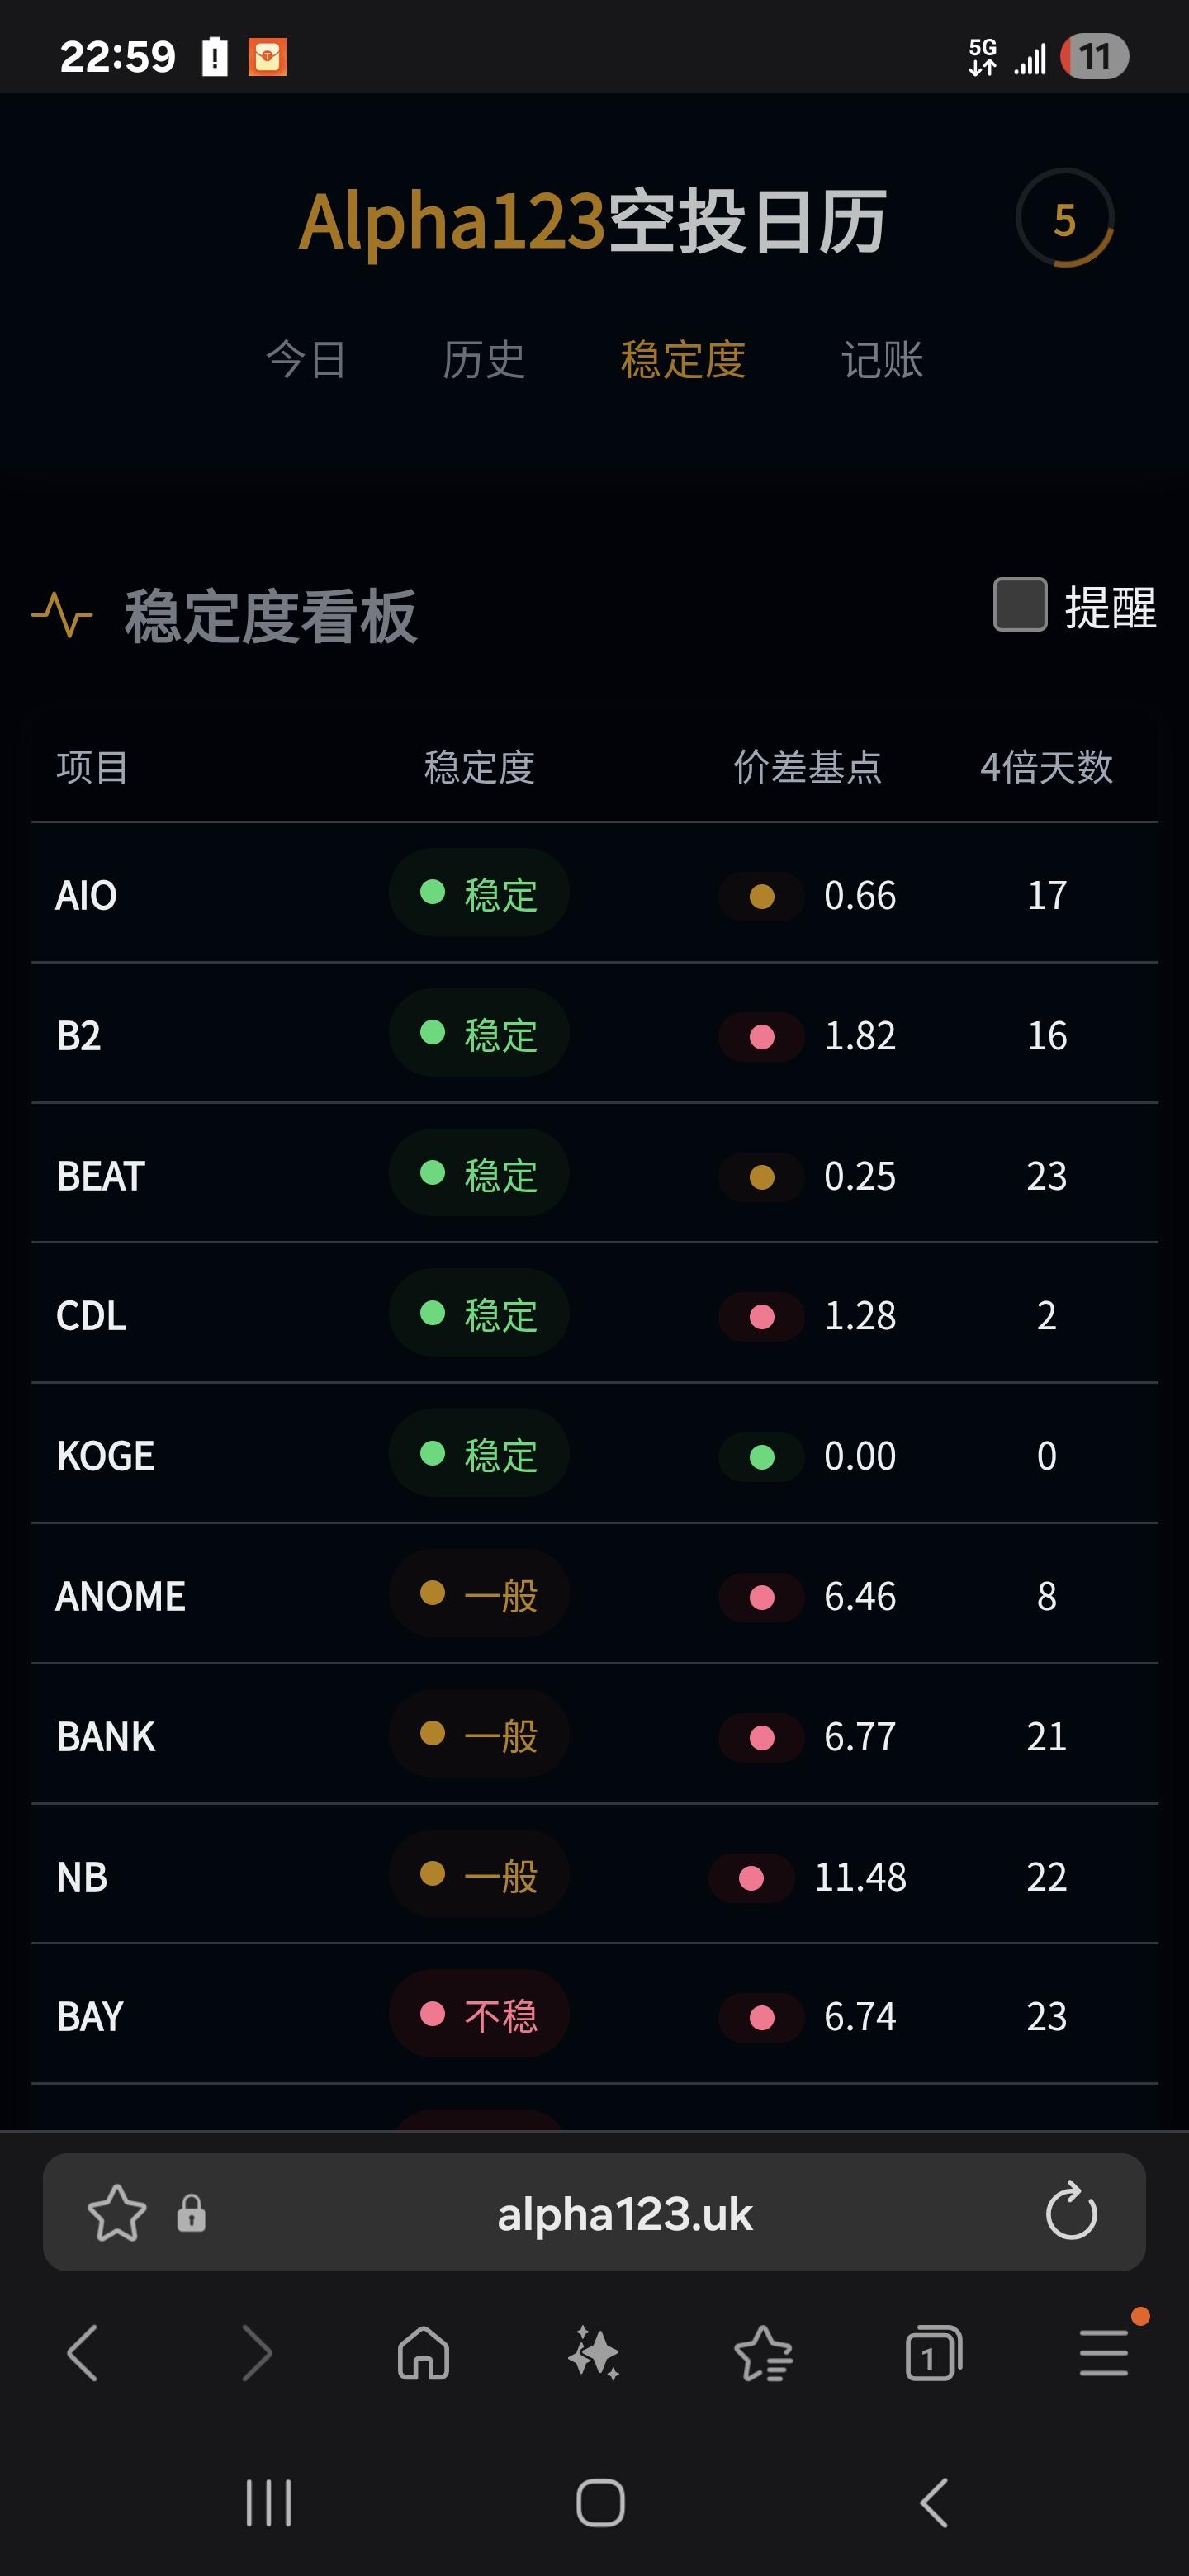Tap the browser forward arrow
Screen dimensions: 1189x2576
click(256, 2353)
